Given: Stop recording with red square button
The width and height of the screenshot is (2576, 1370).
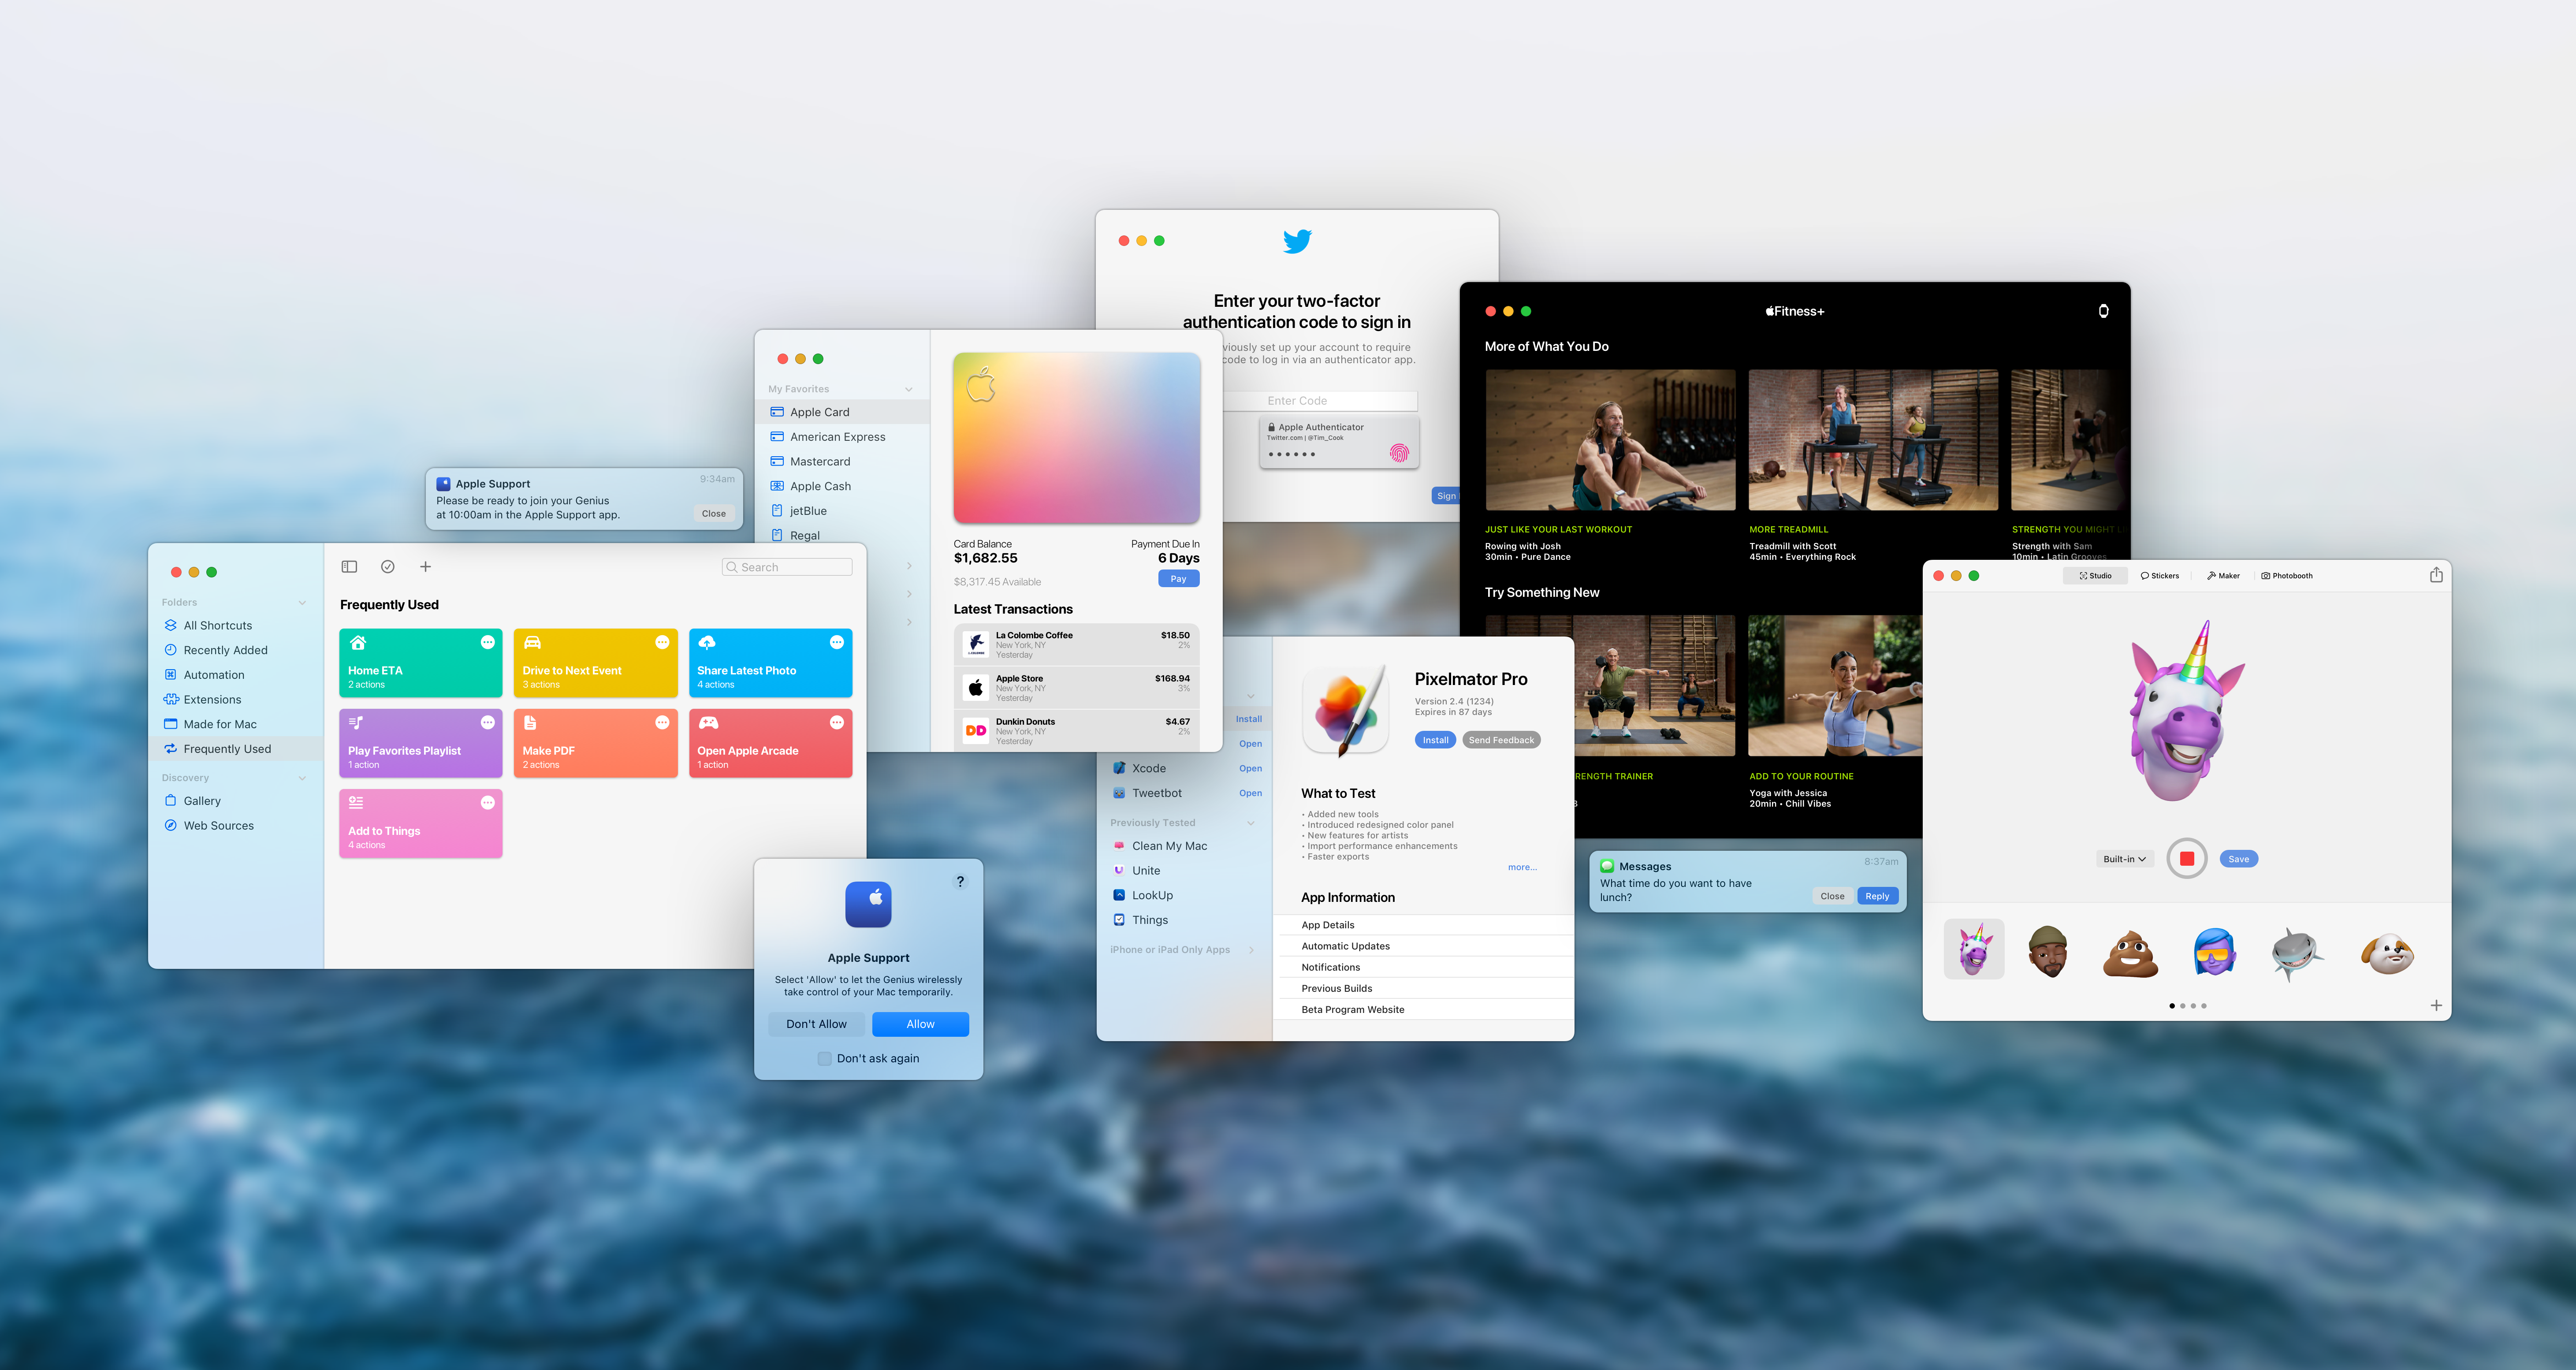Looking at the screenshot, I should [x=2187, y=859].
